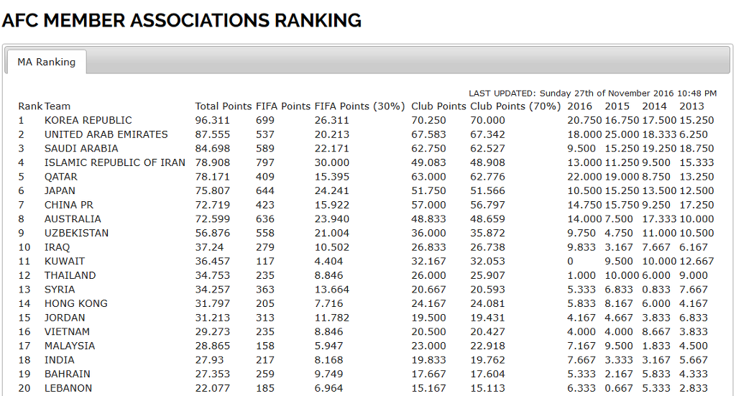Click Japan's total points value 75.807
Viewport: 736px width, 396px height.
[x=213, y=191]
